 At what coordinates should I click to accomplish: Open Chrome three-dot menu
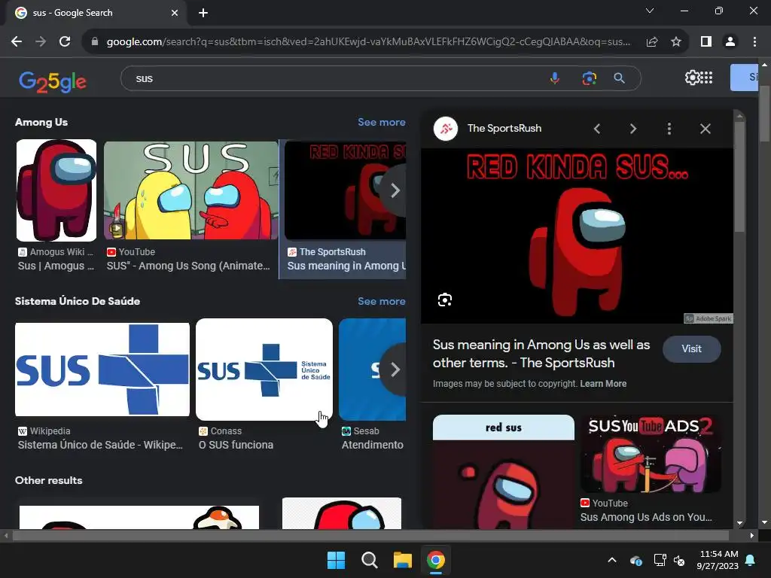pos(754,42)
